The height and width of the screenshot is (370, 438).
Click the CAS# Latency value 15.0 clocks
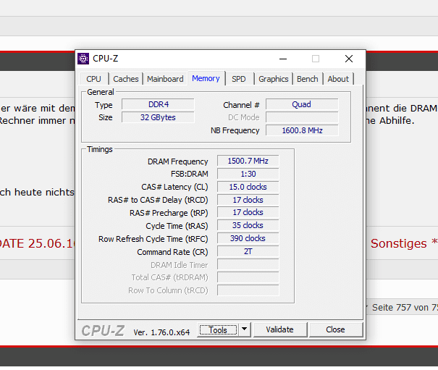[x=248, y=187]
